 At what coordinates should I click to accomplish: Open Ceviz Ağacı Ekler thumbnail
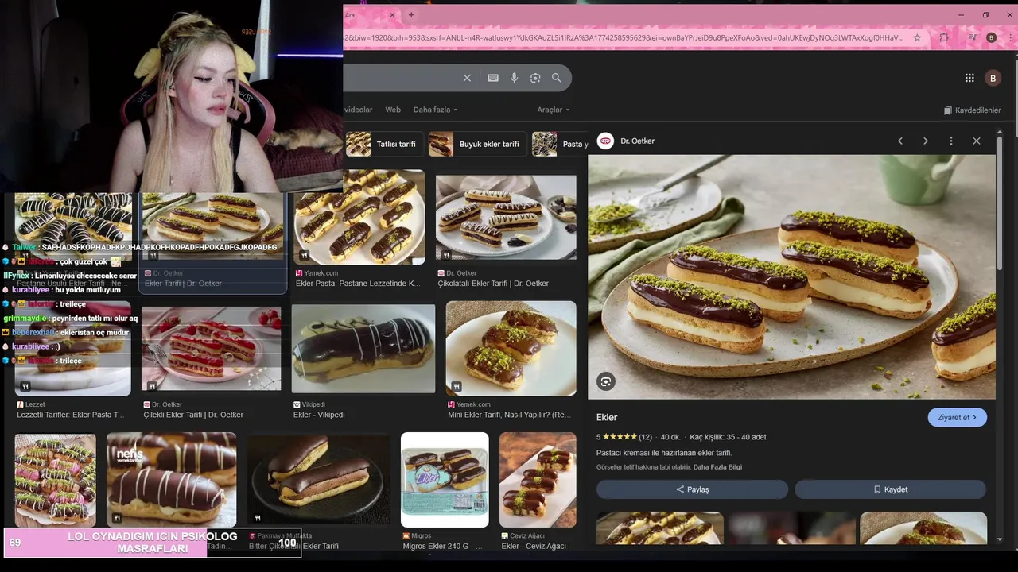click(x=538, y=480)
